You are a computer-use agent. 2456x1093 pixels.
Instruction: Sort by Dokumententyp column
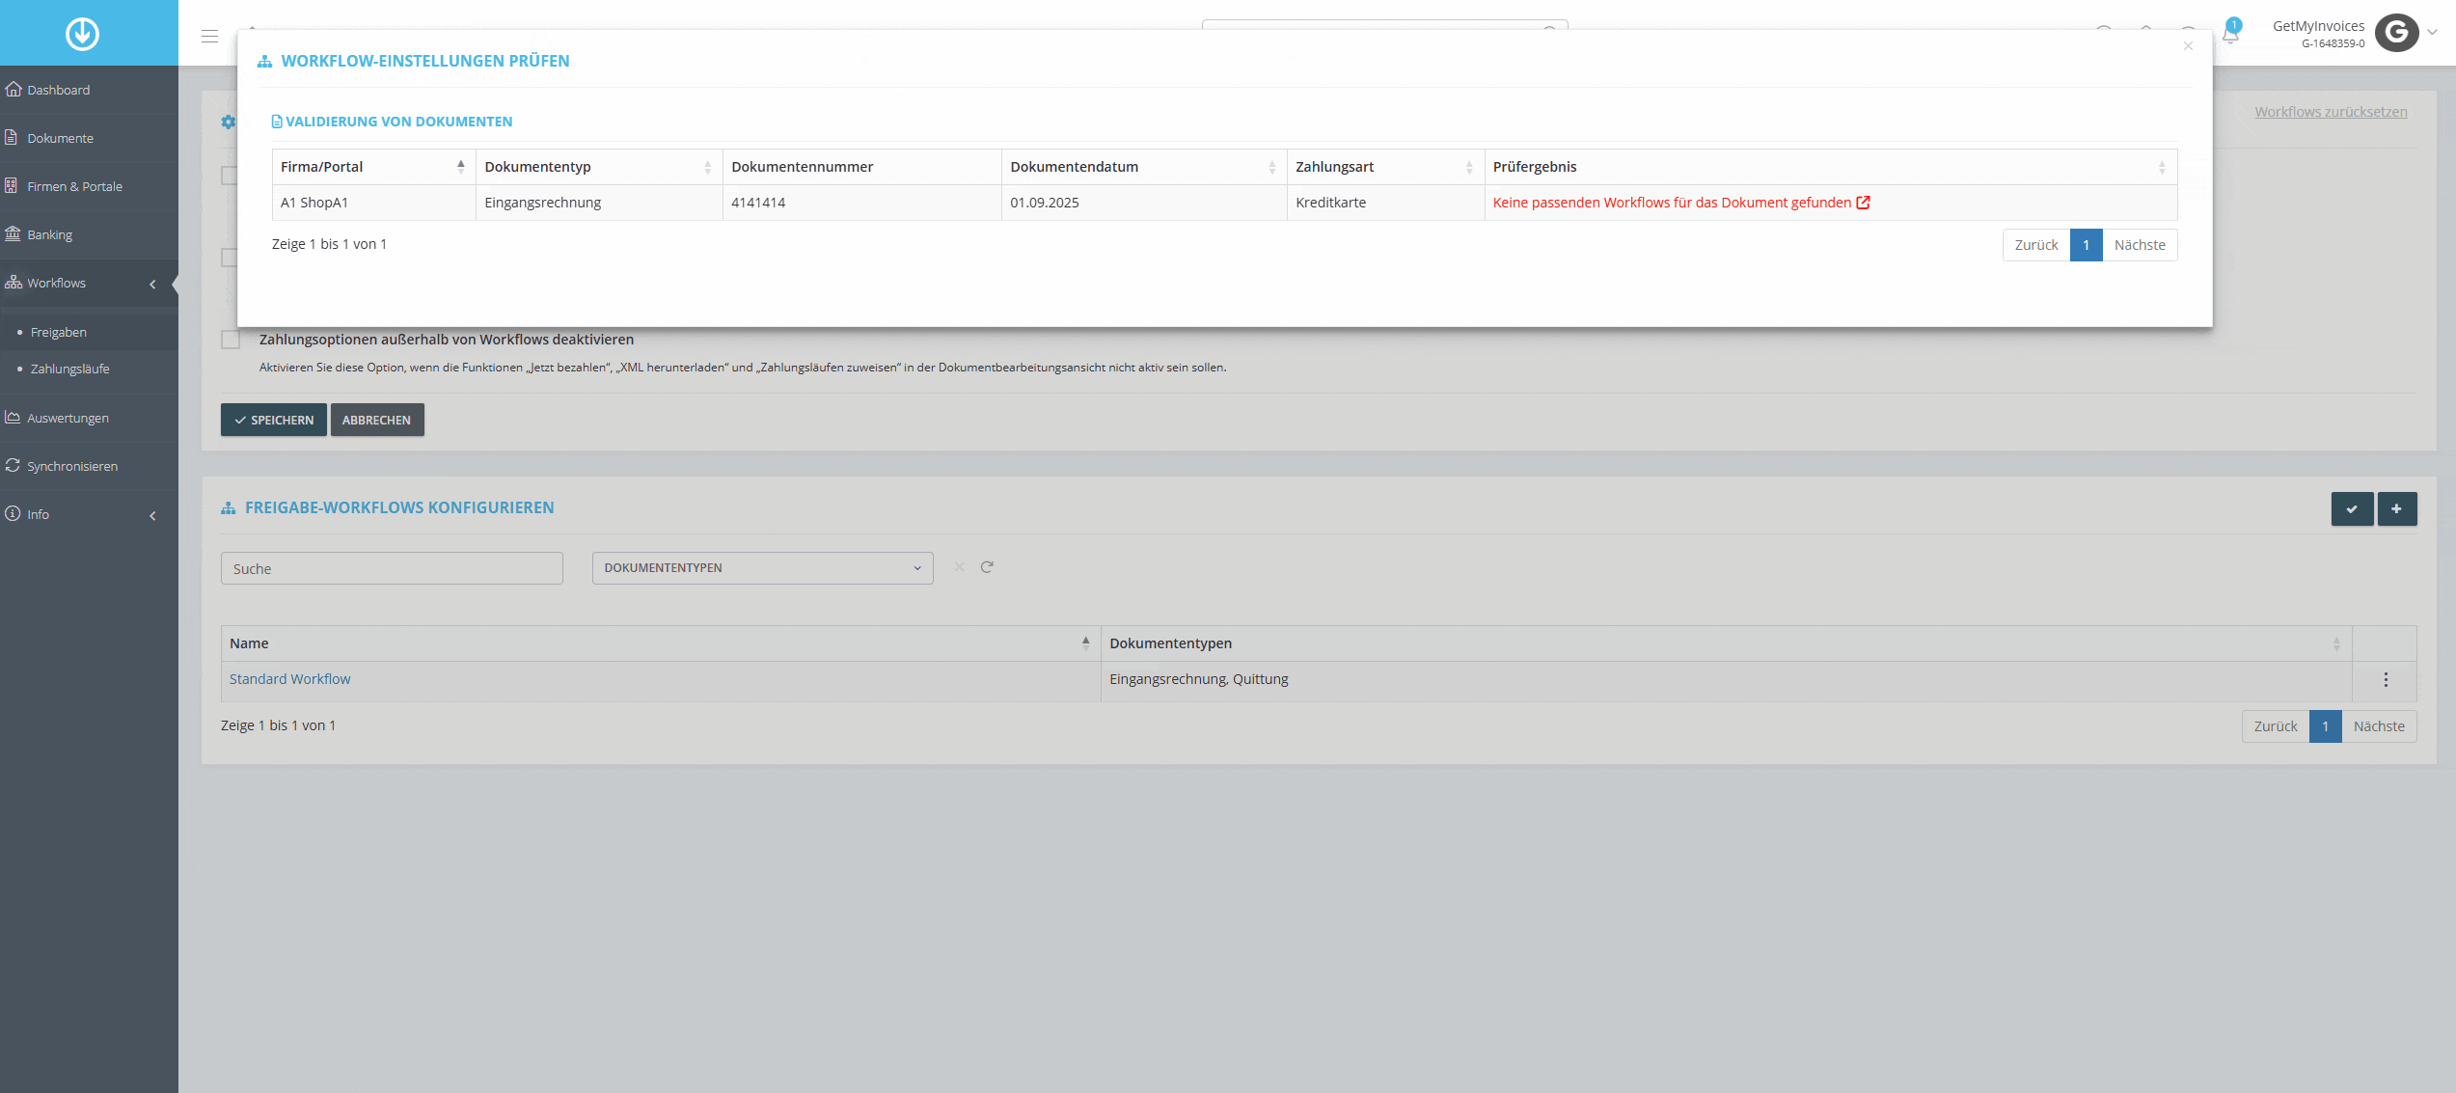[599, 167]
